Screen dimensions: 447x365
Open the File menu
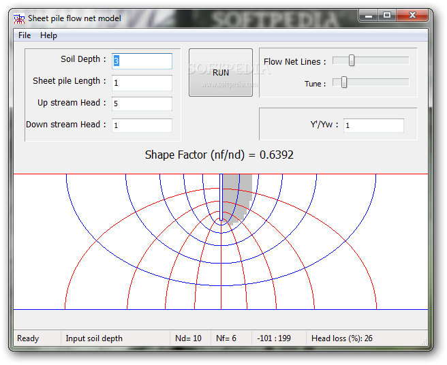25,35
